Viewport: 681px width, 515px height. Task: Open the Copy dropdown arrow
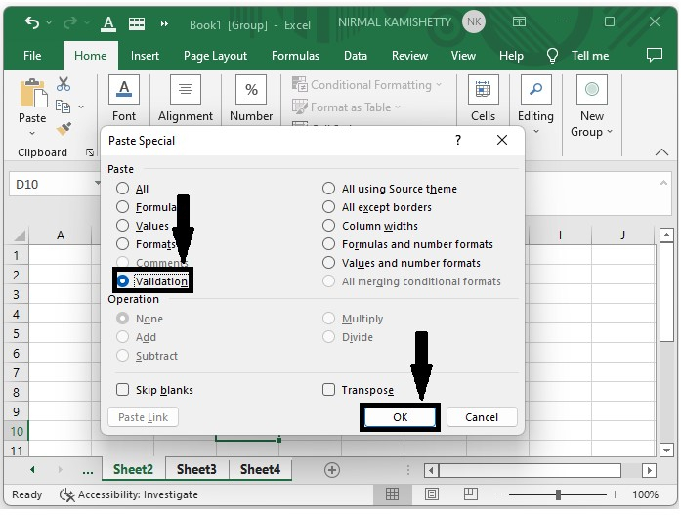(x=81, y=107)
